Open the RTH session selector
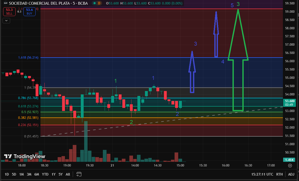299x181 pixels. pos(279,174)
